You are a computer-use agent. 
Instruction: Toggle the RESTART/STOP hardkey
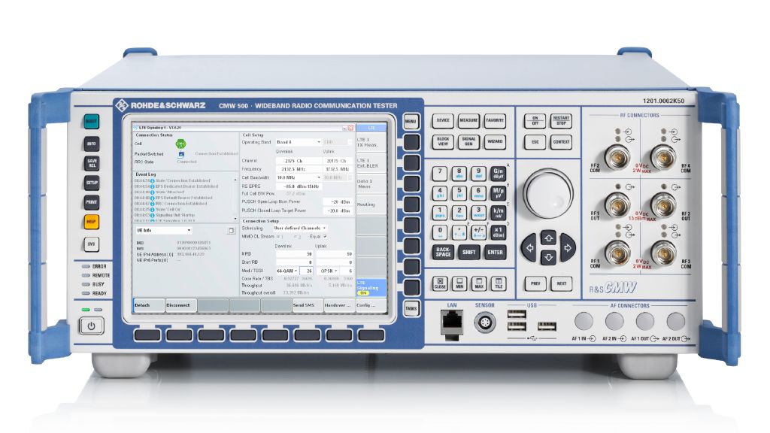coord(561,121)
